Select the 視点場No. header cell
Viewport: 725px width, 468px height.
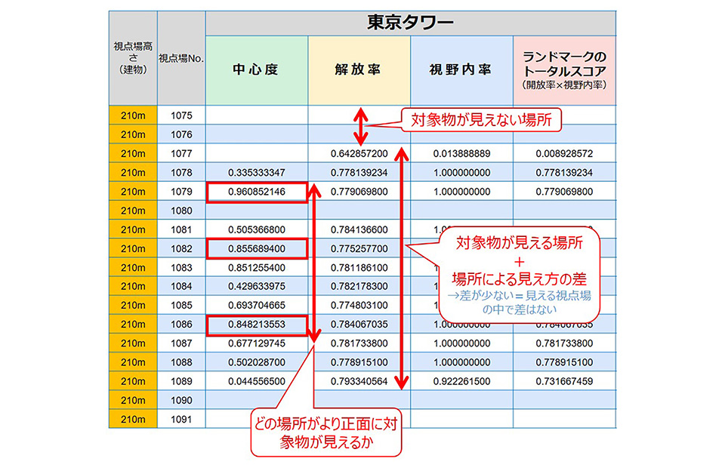click(180, 57)
